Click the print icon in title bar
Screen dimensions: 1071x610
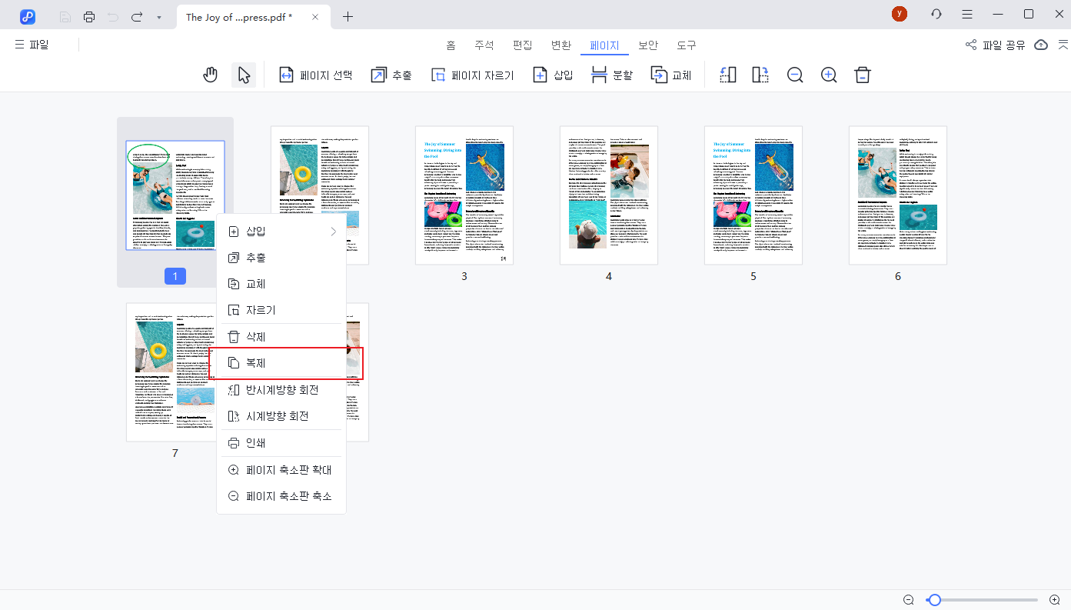(89, 17)
